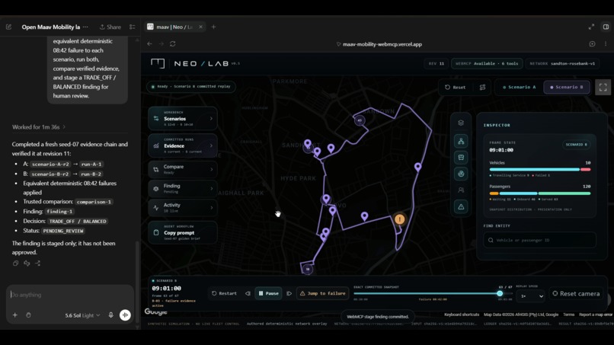The width and height of the screenshot is (614, 345).
Task: Toggle the passengers people icon in map rail
Action: [x=461, y=190]
